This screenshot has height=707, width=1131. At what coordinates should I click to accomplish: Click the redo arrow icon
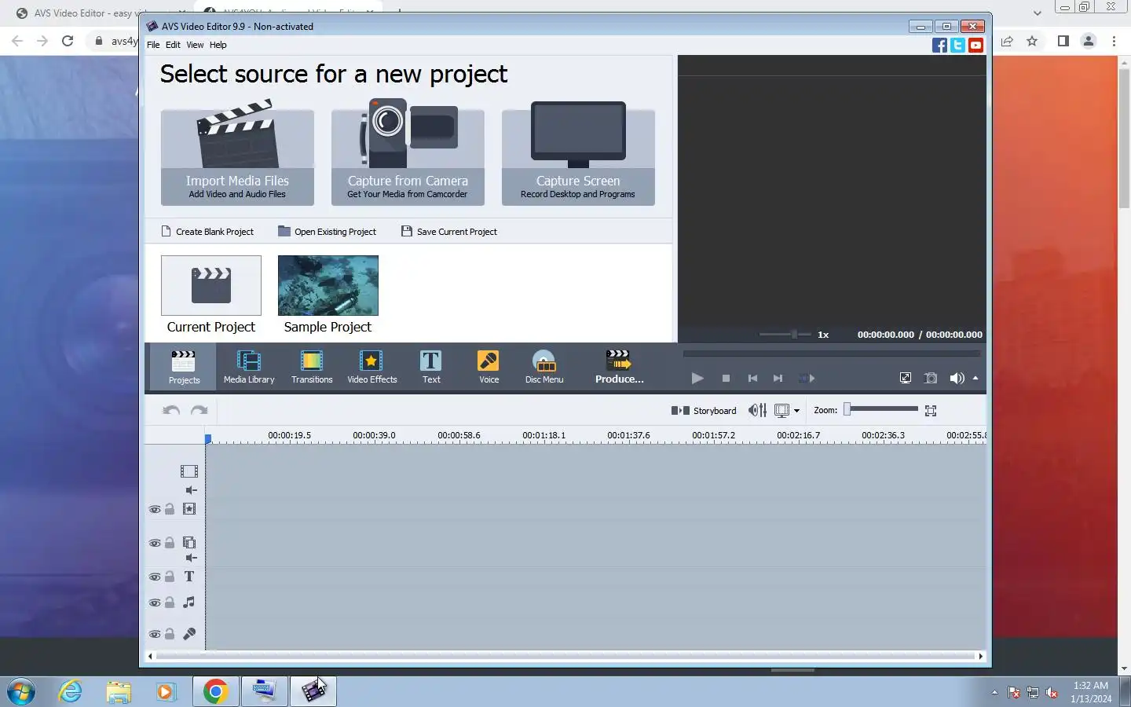tap(199, 410)
